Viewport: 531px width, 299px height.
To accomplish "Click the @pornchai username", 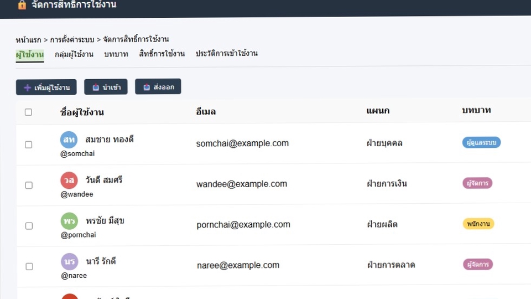I will tap(78, 235).
